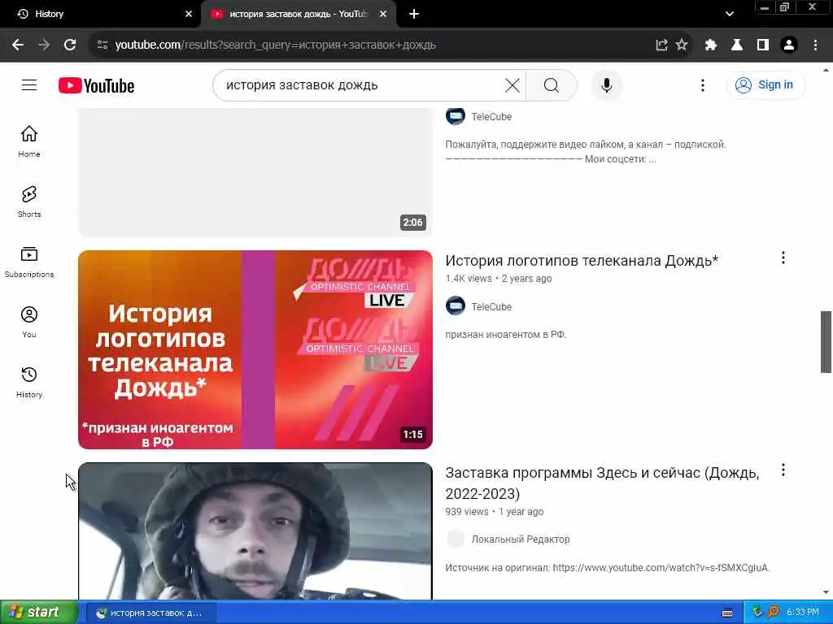Screen dimensions: 833x624
Task: Open the Здесь и сейчас video thumbnail
Action: point(255,531)
